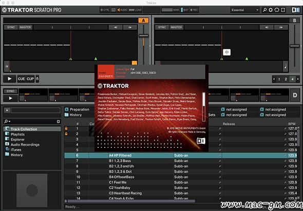Open iTunes in browser tree

click(13, 150)
